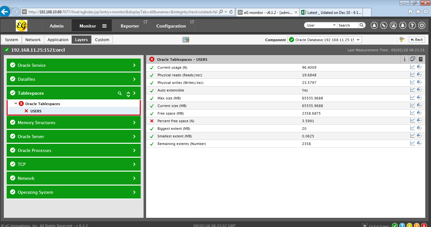Click the monitor popup icon in tablespaces header

412,59
